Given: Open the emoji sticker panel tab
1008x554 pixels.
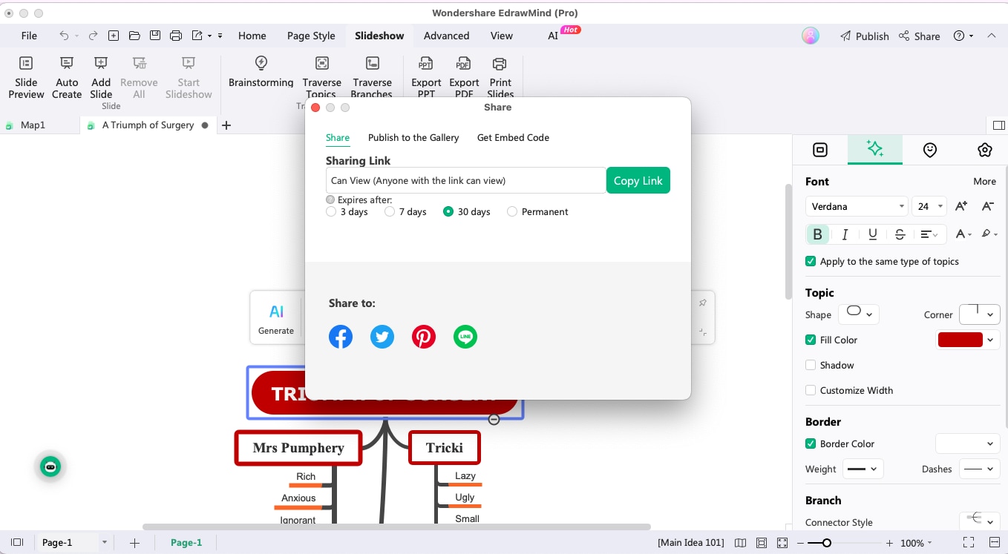Looking at the screenshot, I should [930, 150].
